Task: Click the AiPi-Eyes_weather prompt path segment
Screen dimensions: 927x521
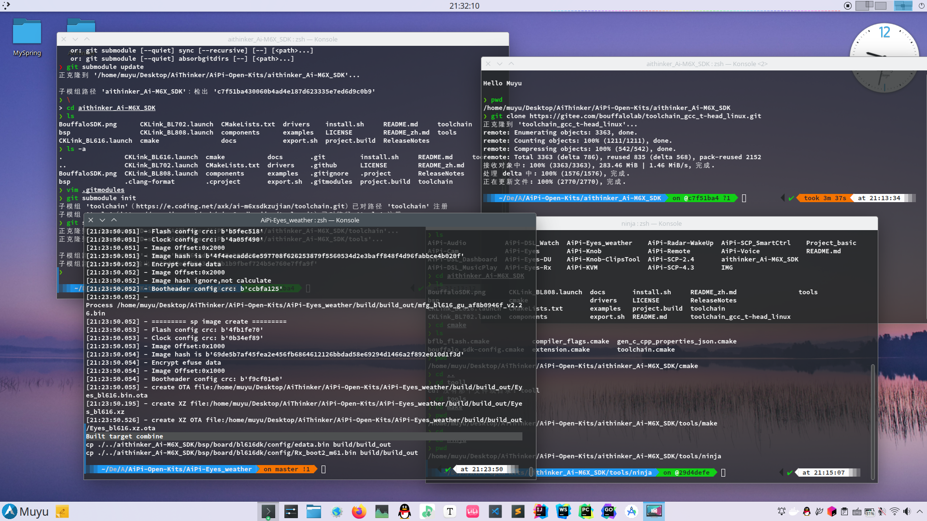Action: [176, 469]
